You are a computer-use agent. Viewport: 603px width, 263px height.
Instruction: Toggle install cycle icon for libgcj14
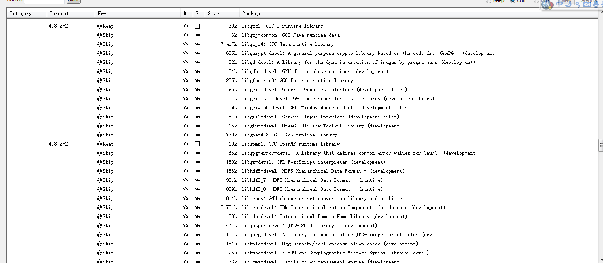click(100, 44)
